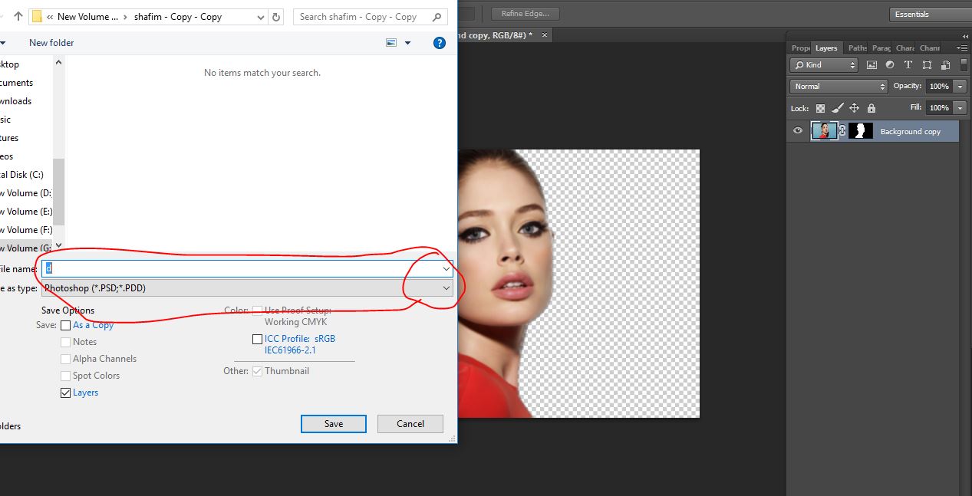The image size is (972, 496).
Task: Uncheck the Layers save option
Action: (66, 393)
